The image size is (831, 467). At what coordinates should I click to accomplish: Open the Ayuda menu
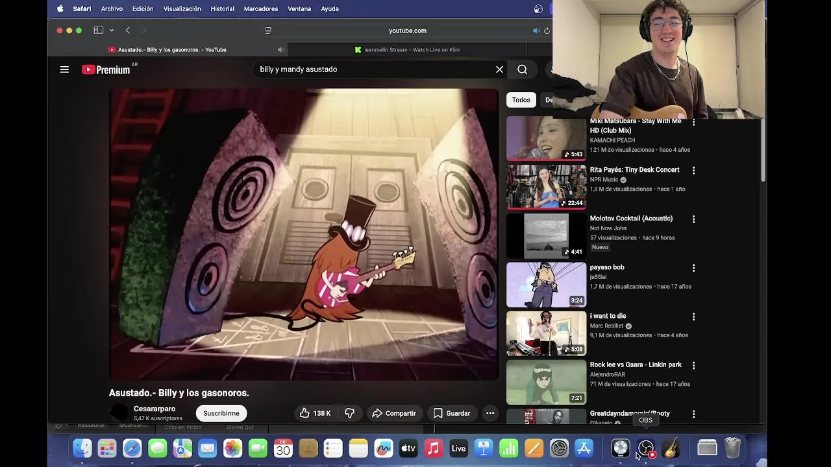point(330,9)
